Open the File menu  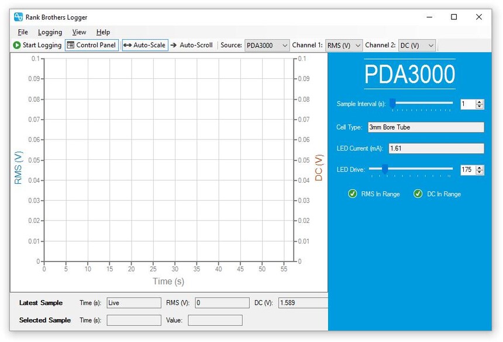[x=23, y=32]
